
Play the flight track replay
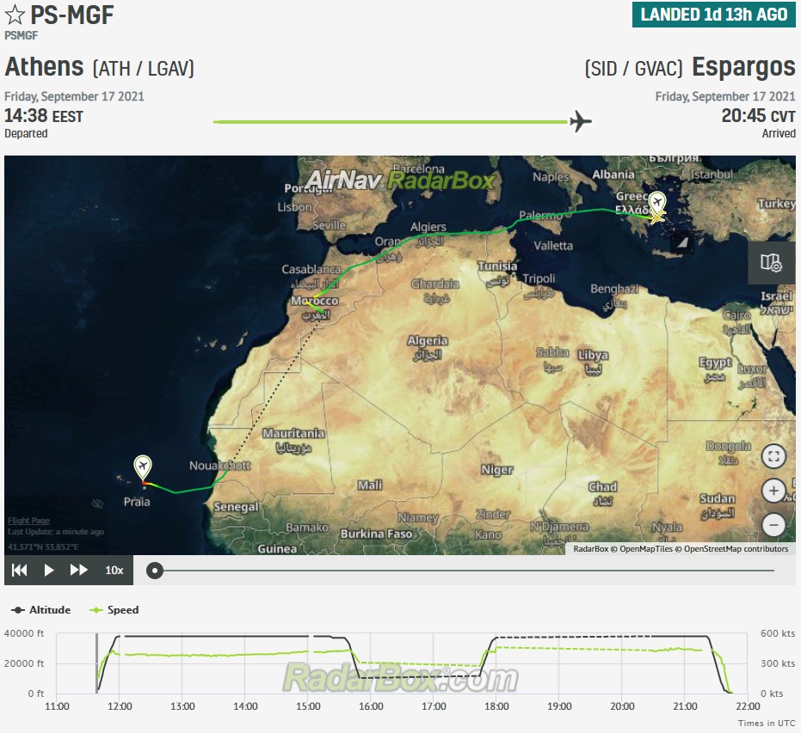(49, 571)
